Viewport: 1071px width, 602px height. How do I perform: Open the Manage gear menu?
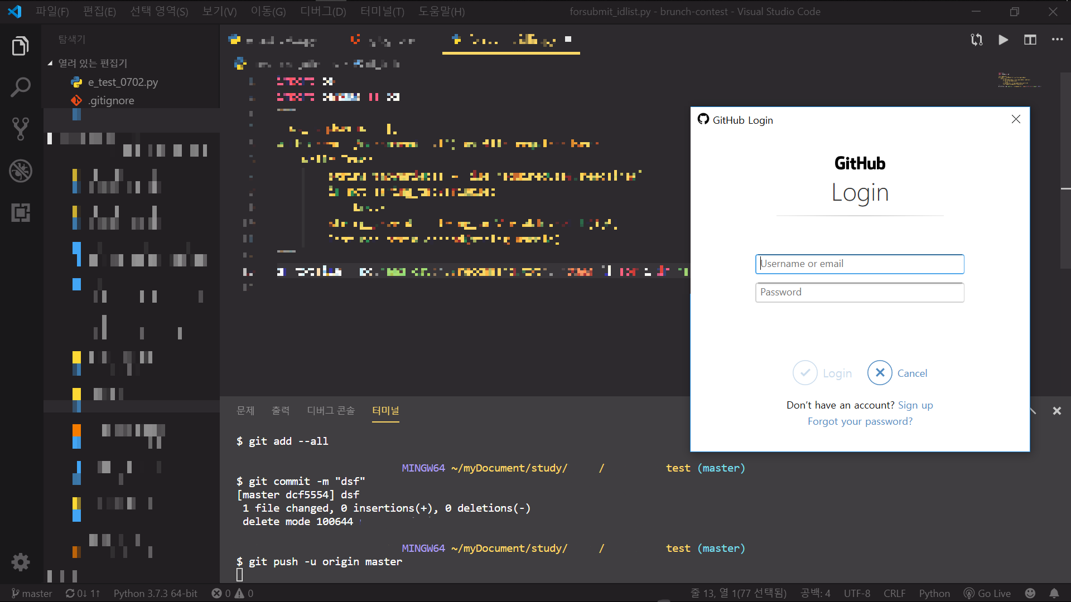[21, 562]
